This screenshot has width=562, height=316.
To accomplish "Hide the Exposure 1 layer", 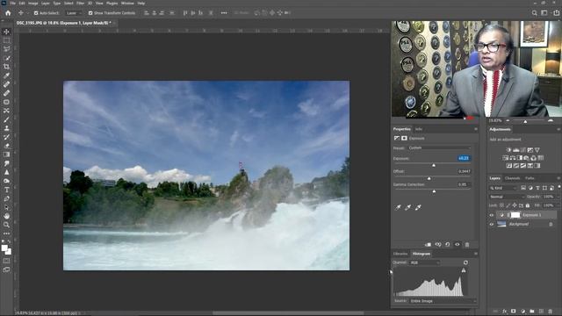I will [492, 215].
